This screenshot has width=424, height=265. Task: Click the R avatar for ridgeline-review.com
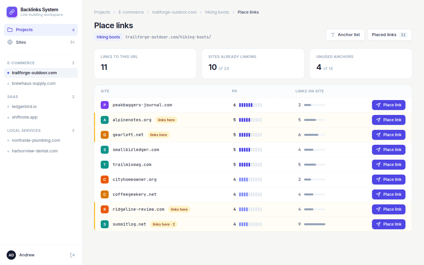(x=105, y=209)
